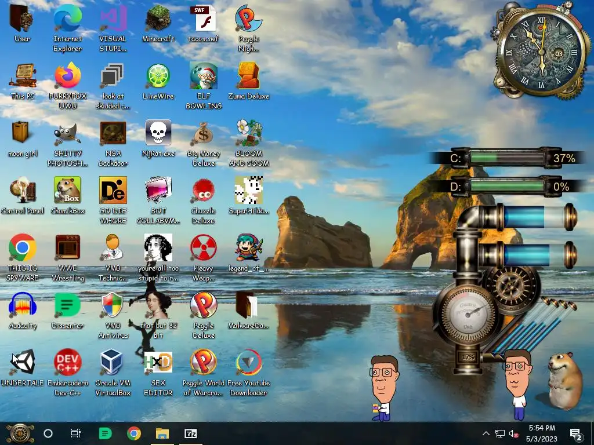The height and width of the screenshot is (445, 594).
Task: Select the GO DIE WHORE icon
Action: coord(113,190)
